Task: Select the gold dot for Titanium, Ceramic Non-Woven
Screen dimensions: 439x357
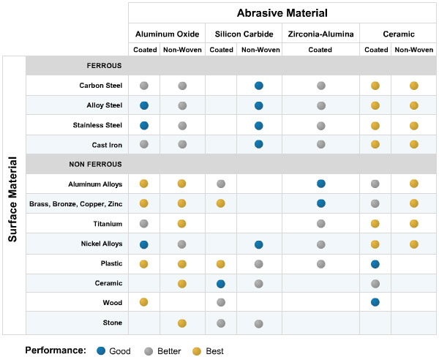Action: tap(414, 223)
